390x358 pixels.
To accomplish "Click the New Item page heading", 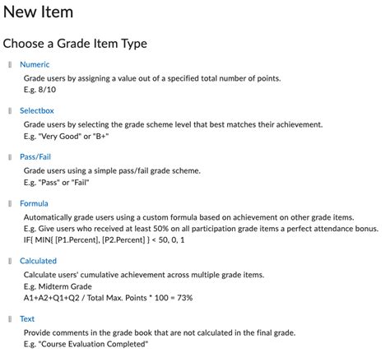I will tap(38, 12).
